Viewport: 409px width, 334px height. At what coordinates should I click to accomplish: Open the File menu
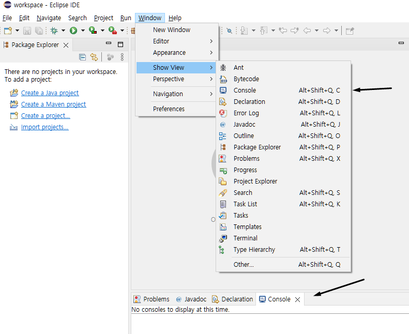point(7,18)
